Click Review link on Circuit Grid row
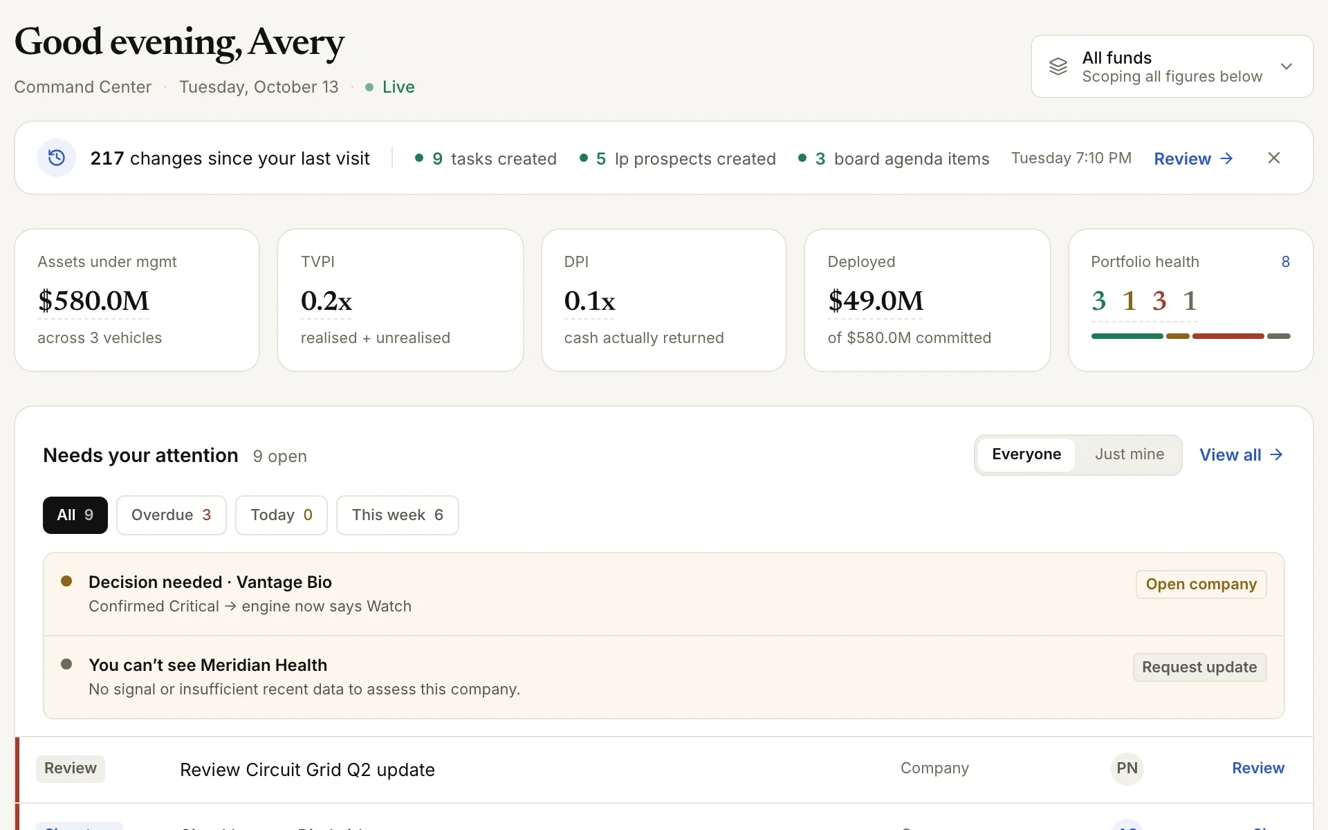This screenshot has width=1328, height=830. 1258,768
